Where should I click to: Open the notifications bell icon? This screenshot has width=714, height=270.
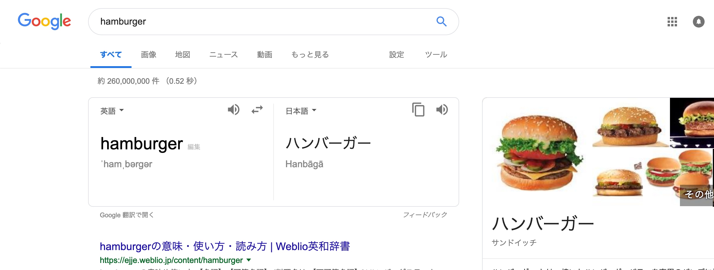tap(698, 22)
